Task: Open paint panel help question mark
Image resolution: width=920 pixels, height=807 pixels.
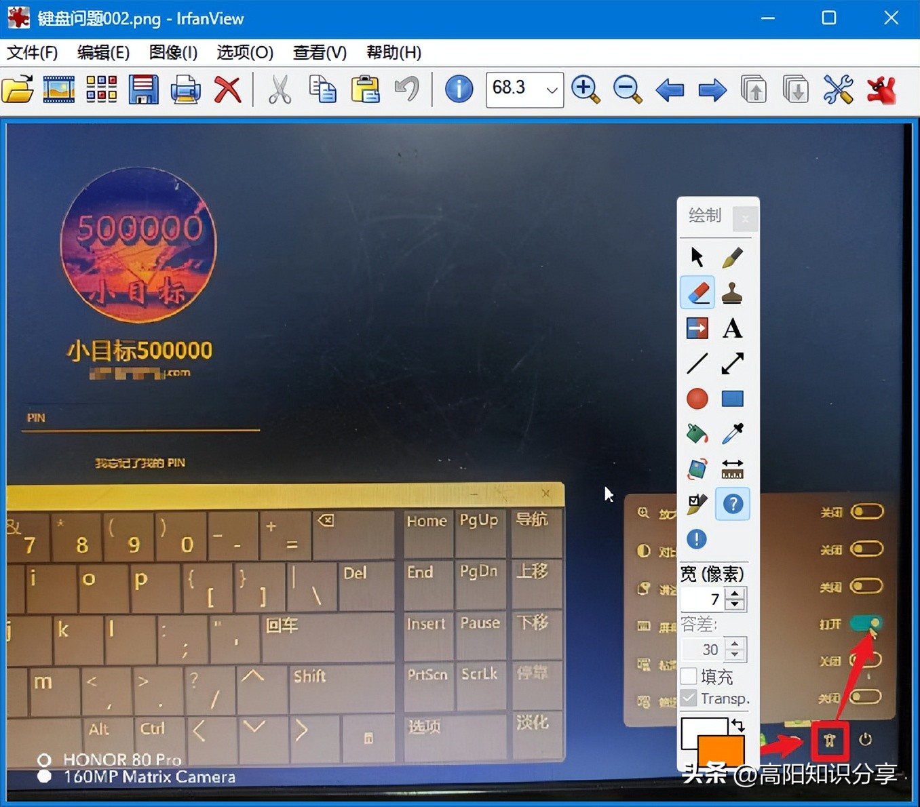Action: (x=733, y=504)
